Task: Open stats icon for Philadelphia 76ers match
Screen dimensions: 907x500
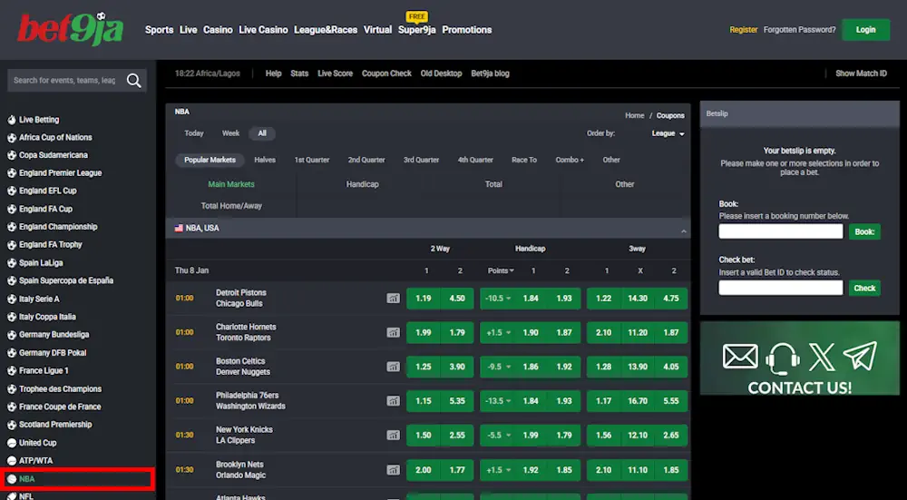Action: [x=394, y=401]
